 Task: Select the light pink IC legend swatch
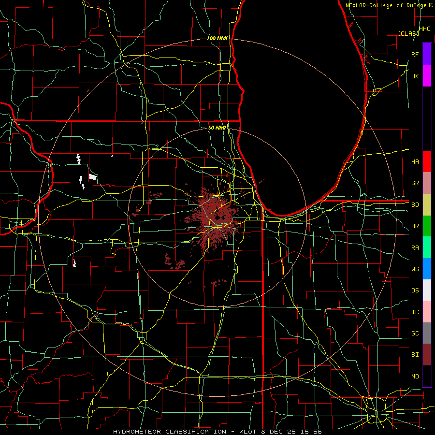pos(427,312)
